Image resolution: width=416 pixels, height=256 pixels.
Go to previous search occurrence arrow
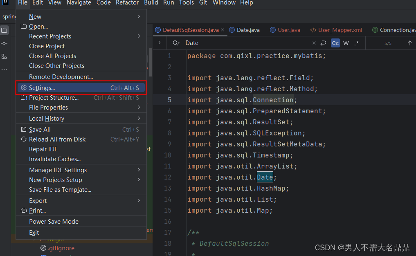[409, 43]
